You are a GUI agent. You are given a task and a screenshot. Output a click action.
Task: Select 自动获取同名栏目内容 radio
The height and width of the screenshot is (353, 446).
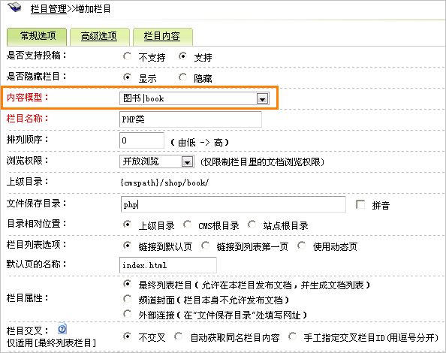[179, 336]
